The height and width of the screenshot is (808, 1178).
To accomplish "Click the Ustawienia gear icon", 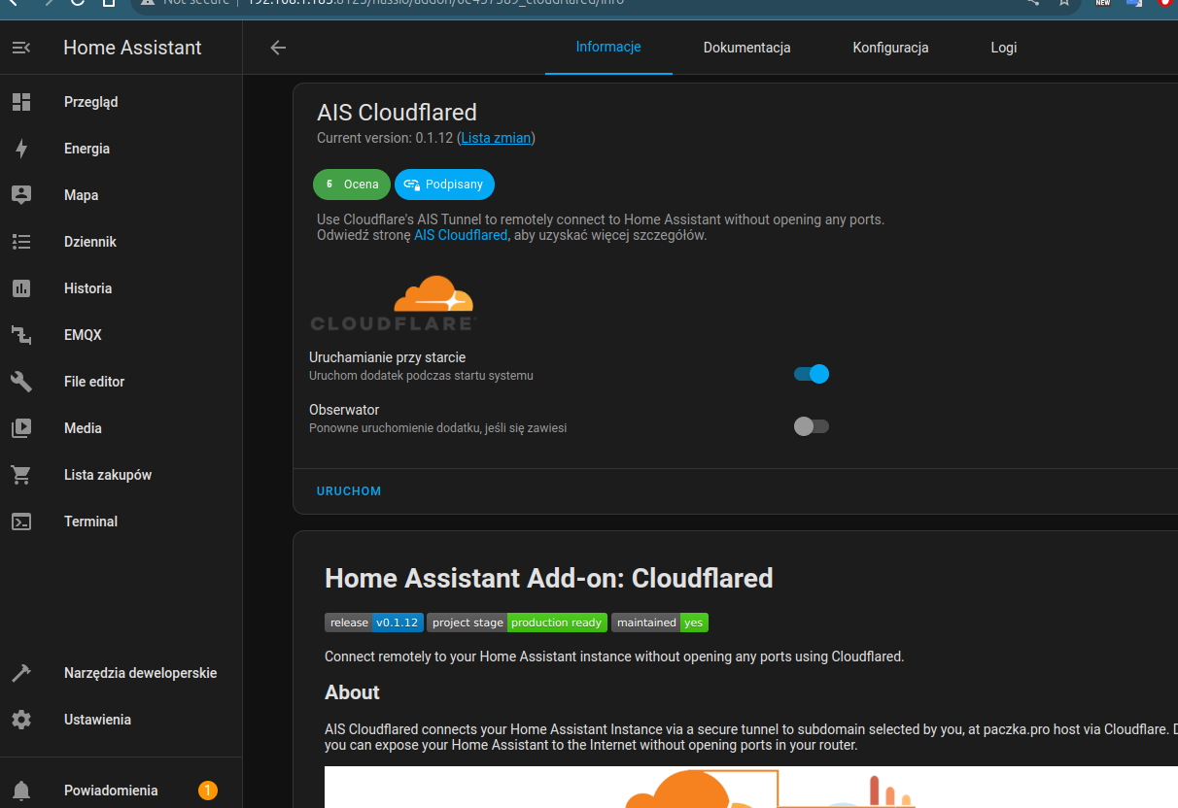I will click(21, 720).
